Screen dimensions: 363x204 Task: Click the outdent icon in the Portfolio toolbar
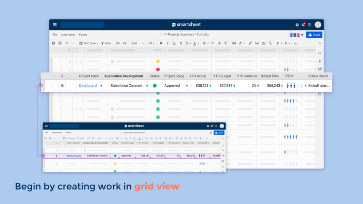pos(118,43)
